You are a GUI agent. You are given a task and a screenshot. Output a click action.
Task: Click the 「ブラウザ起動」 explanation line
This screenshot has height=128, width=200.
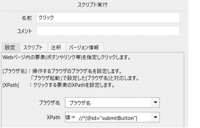pos(85,78)
